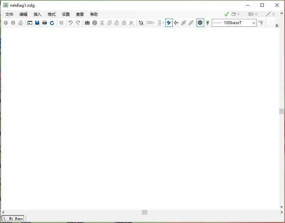Click the vertical scrollbar down arrow
The height and width of the screenshot is (223, 285).
coord(281,207)
